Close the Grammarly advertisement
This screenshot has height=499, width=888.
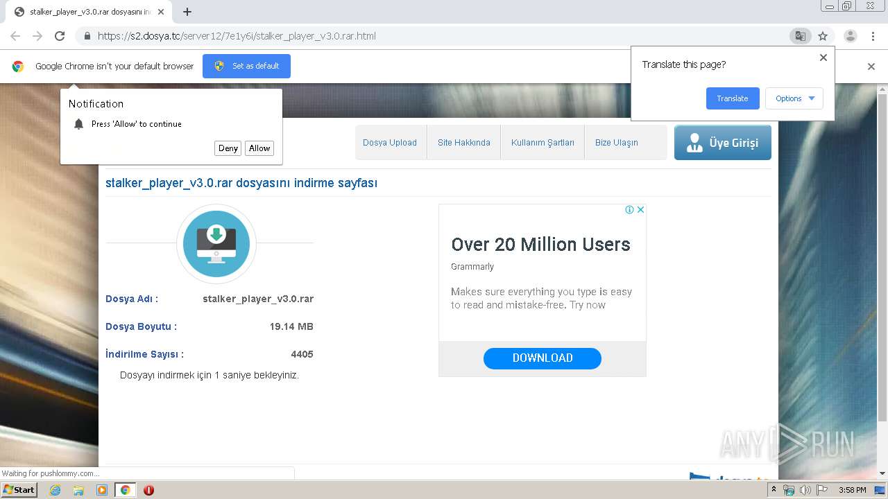click(640, 209)
